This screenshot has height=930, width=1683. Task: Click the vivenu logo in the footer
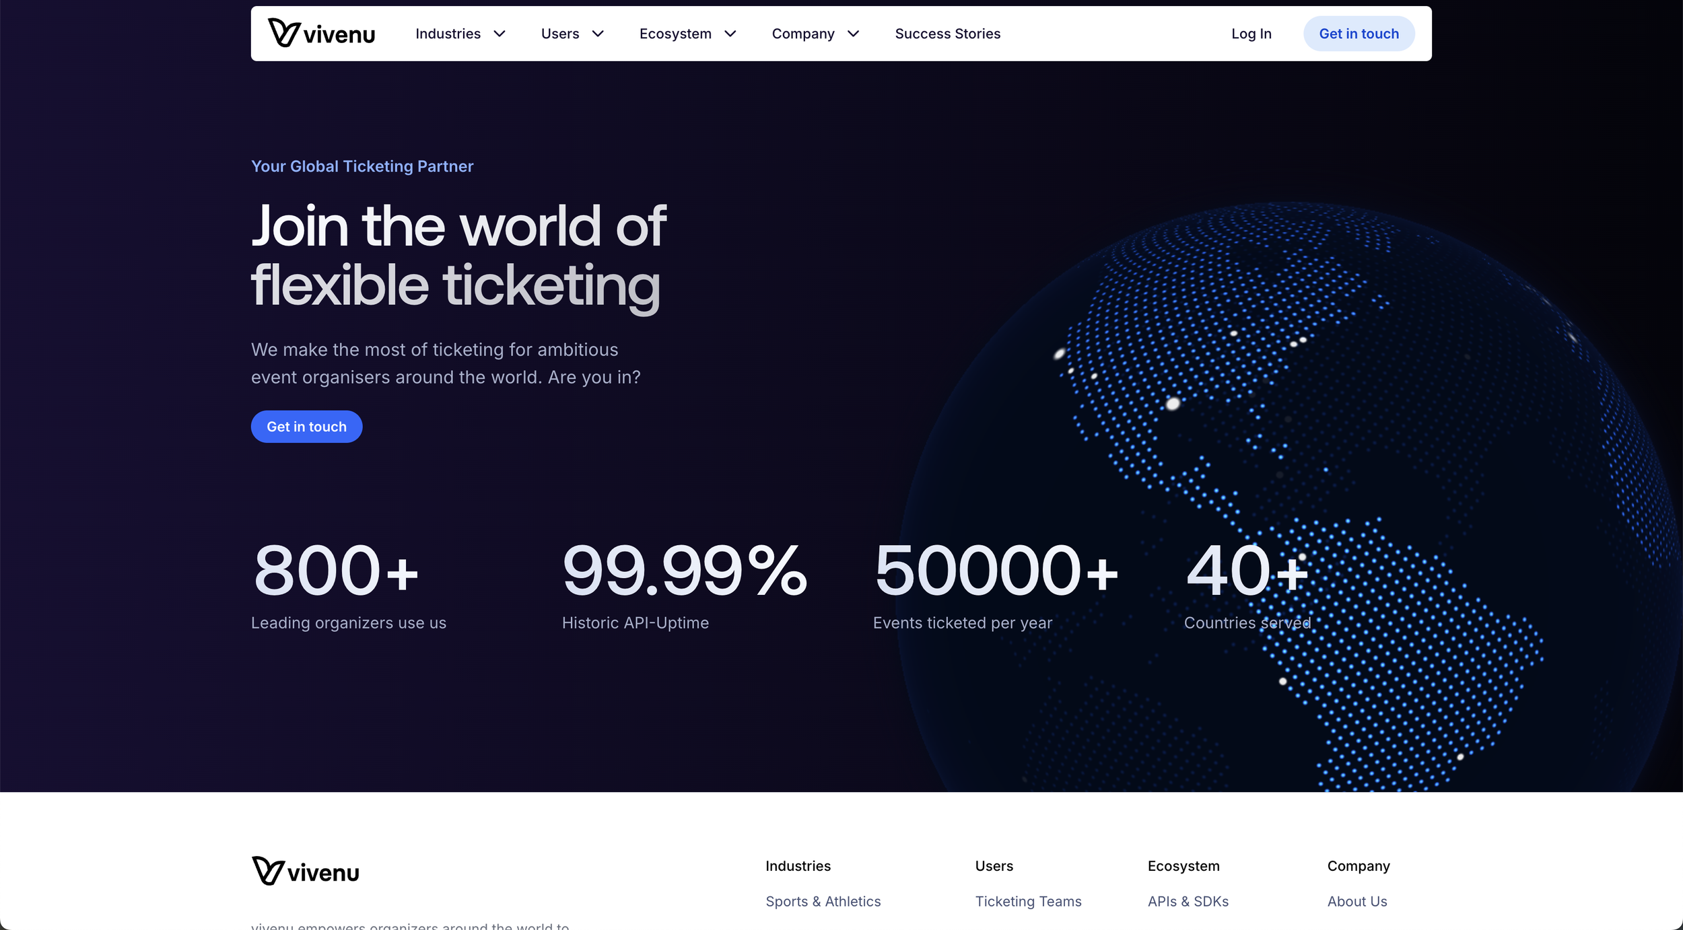tap(305, 871)
